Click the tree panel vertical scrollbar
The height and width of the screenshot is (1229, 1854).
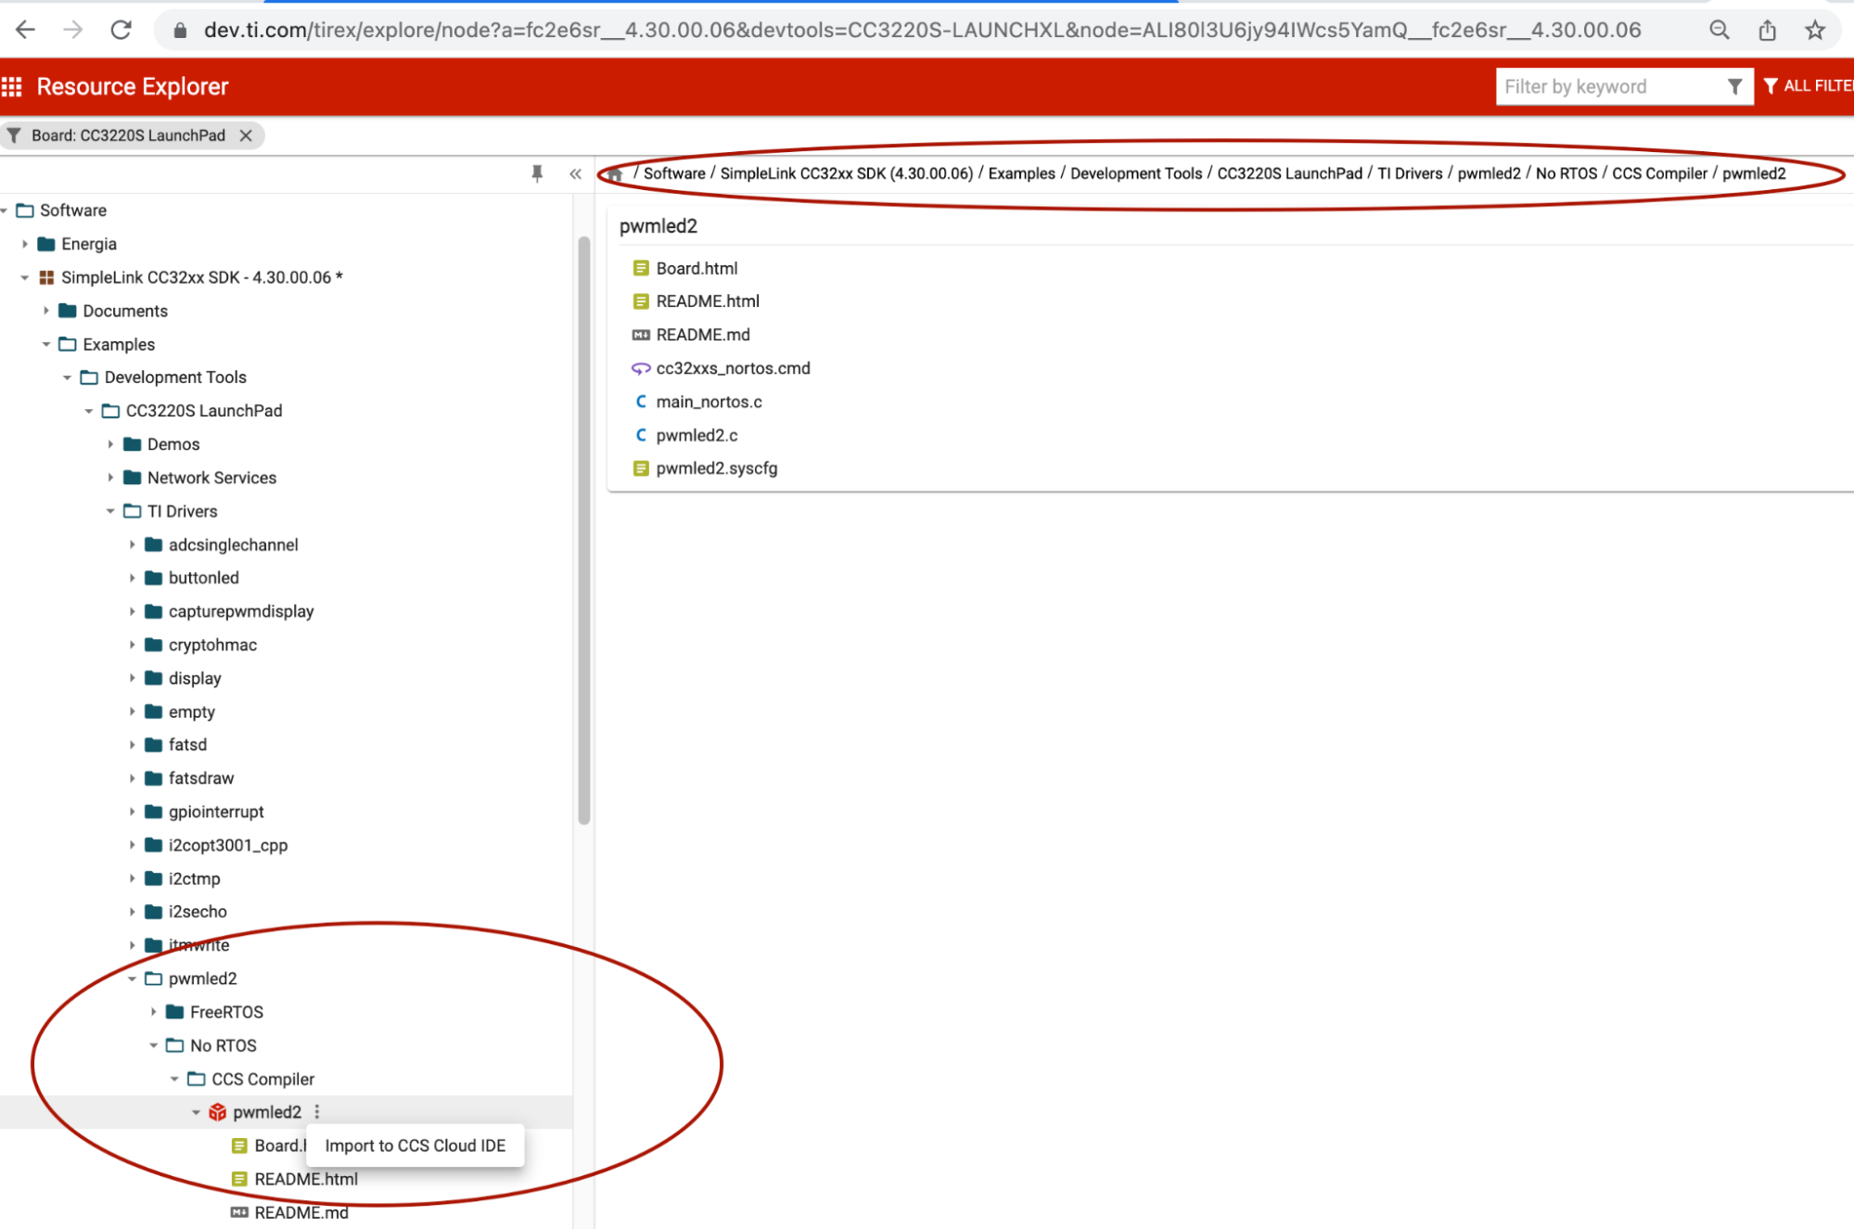(x=583, y=529)
